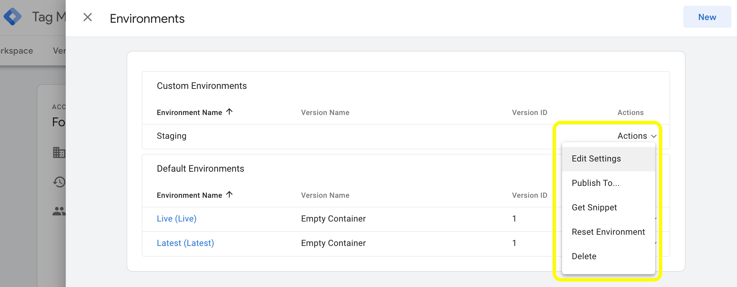Choose Reset Environment option
This screenshot has width=737, height=287.
(x=608, y=232)
